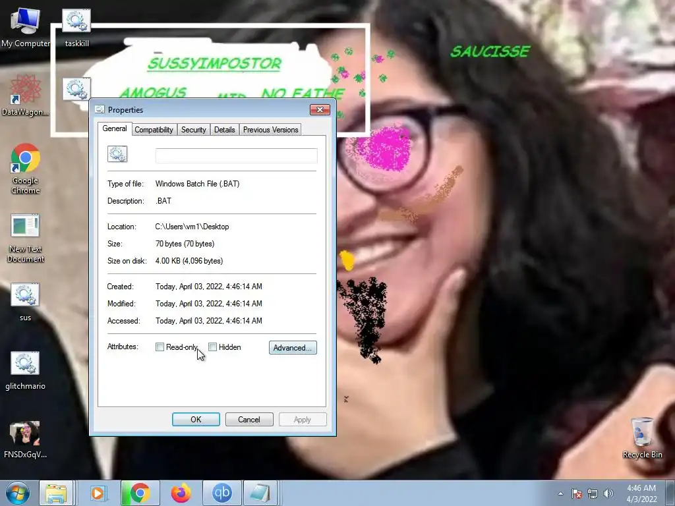The width and height of the screenshot is (675, 506).
Task: Open the Advanced attributes dialog
Action: click(x=293, y=348)
